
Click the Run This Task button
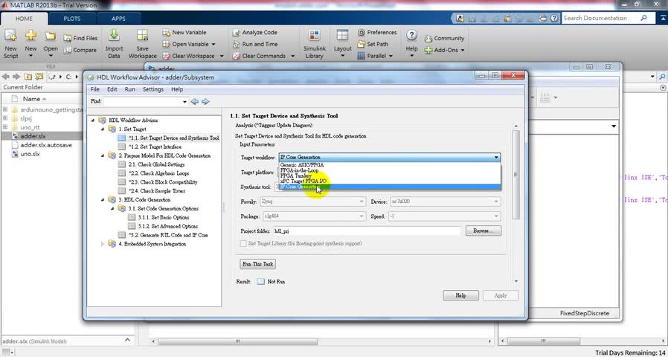[257, 264]
